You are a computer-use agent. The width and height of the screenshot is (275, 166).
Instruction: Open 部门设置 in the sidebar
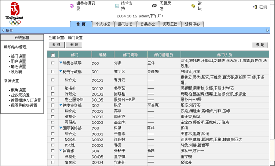coord(18,56)
